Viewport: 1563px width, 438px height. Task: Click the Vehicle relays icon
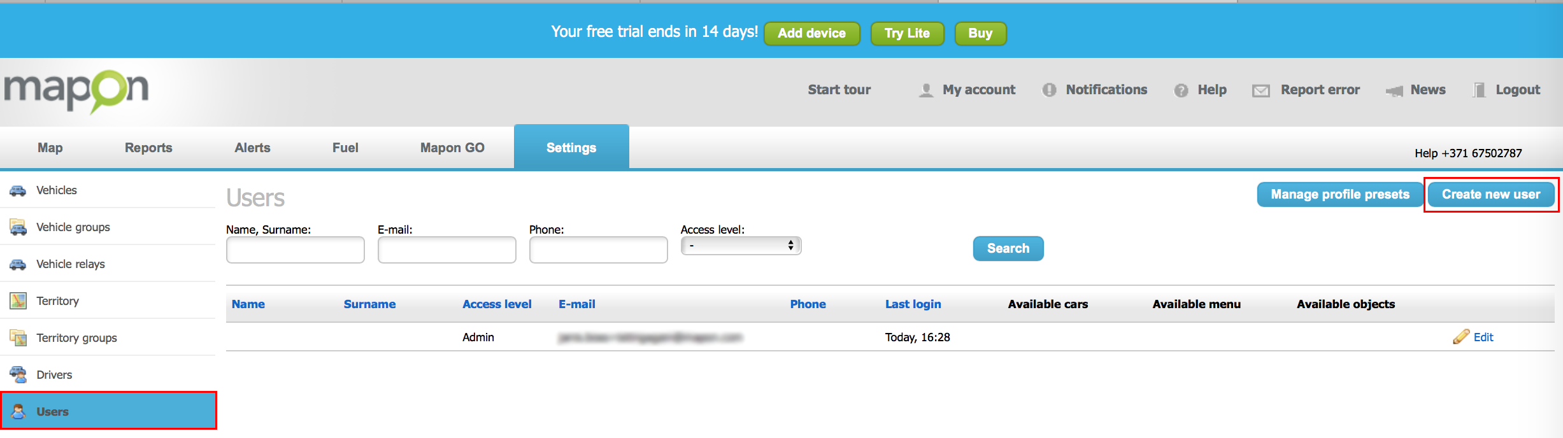coord(18,264)
